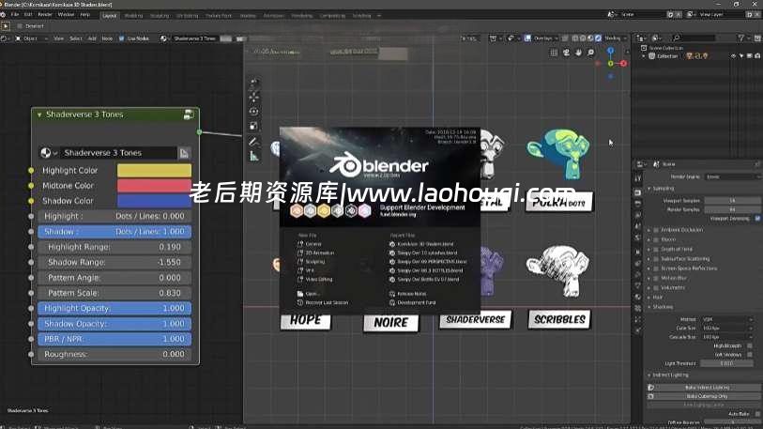Click the green Y axis gizmo circle
The image size is (763, 429).
[611, 63]
